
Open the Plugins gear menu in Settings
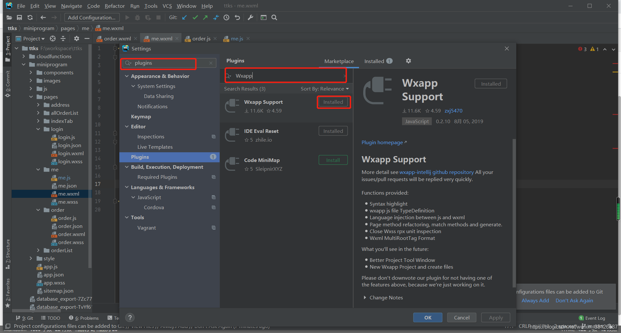[409, 61]
